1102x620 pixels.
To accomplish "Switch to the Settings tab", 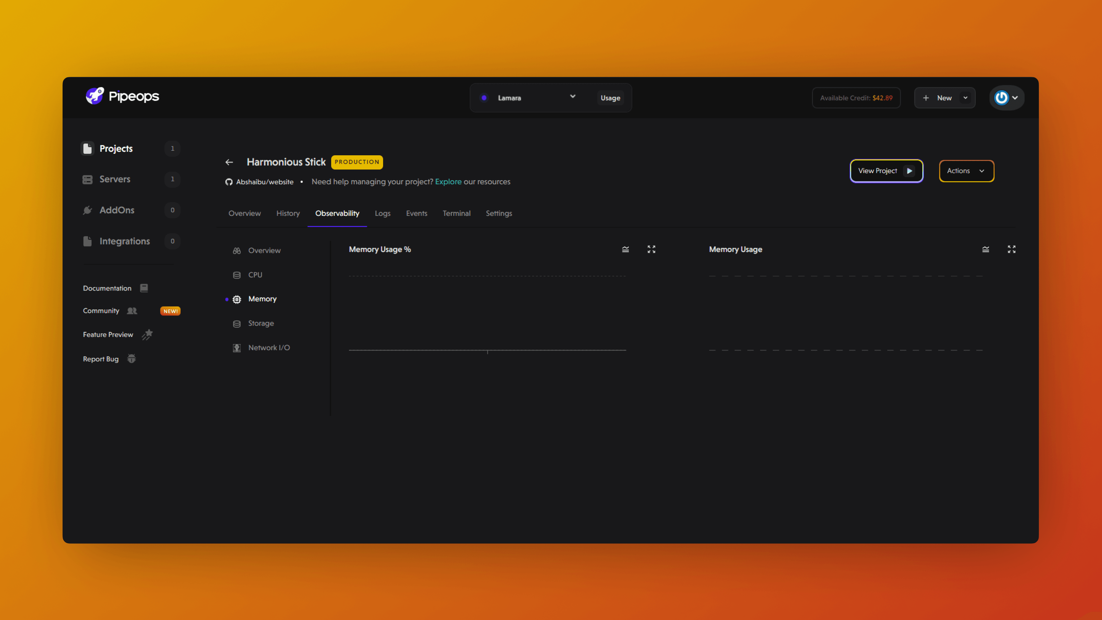I will [499, 213].
